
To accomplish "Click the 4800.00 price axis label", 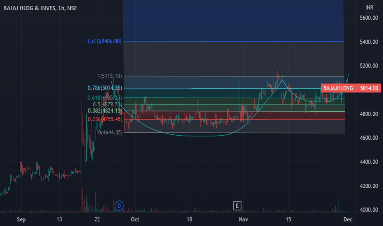I will point(369,114).
